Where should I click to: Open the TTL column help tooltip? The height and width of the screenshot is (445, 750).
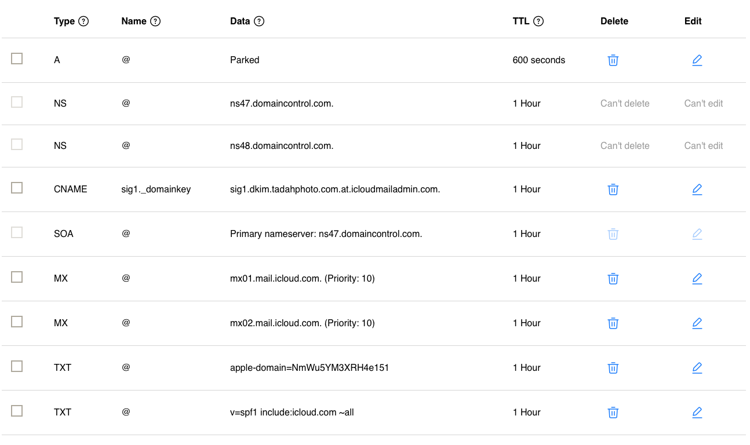tap(538, 21)
